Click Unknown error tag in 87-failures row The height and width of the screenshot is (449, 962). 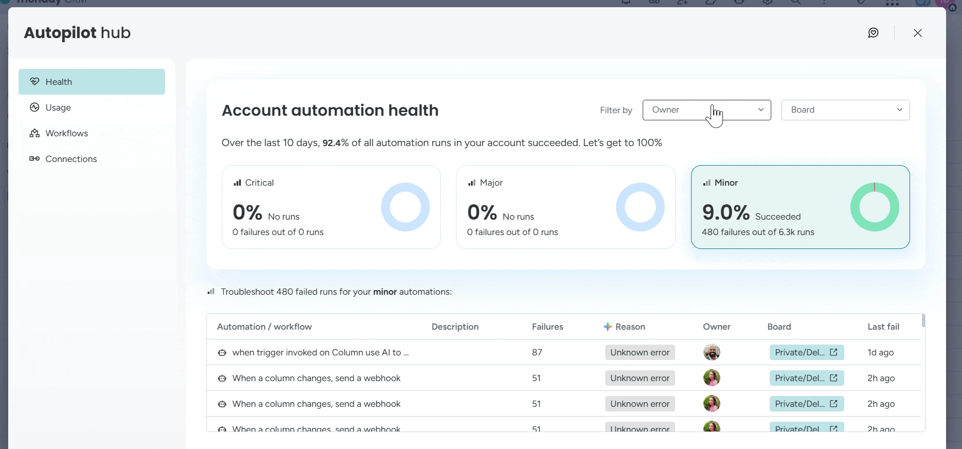tap(640, 352)
